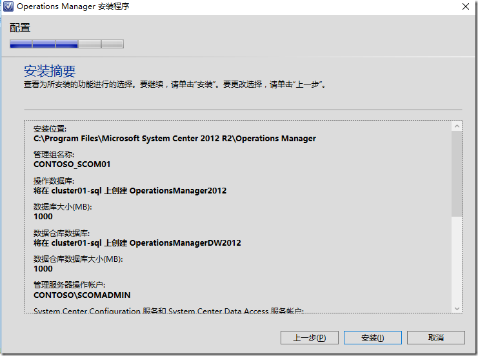Select the install path C:\Program Files text
This screenshot has width=478, height=356.
174,139
